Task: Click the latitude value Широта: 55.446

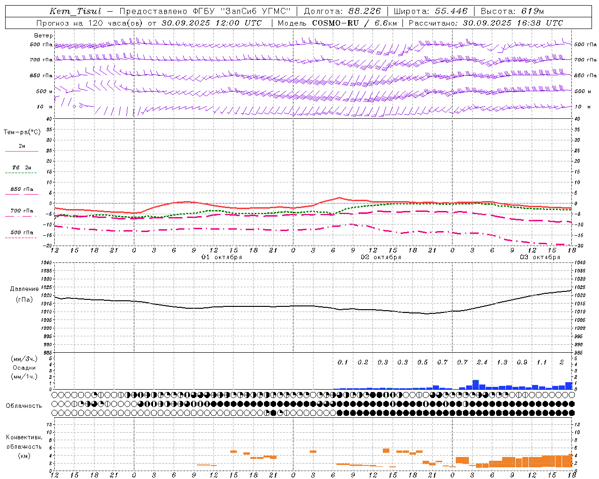Action: point(431,11)
